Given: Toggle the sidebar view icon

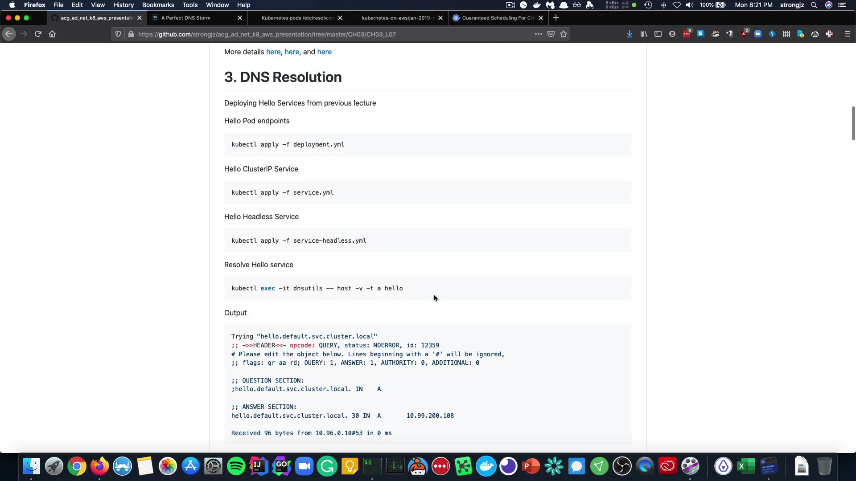Looking at the screenshot, I should pyautogui.click(x=658, y=34).
